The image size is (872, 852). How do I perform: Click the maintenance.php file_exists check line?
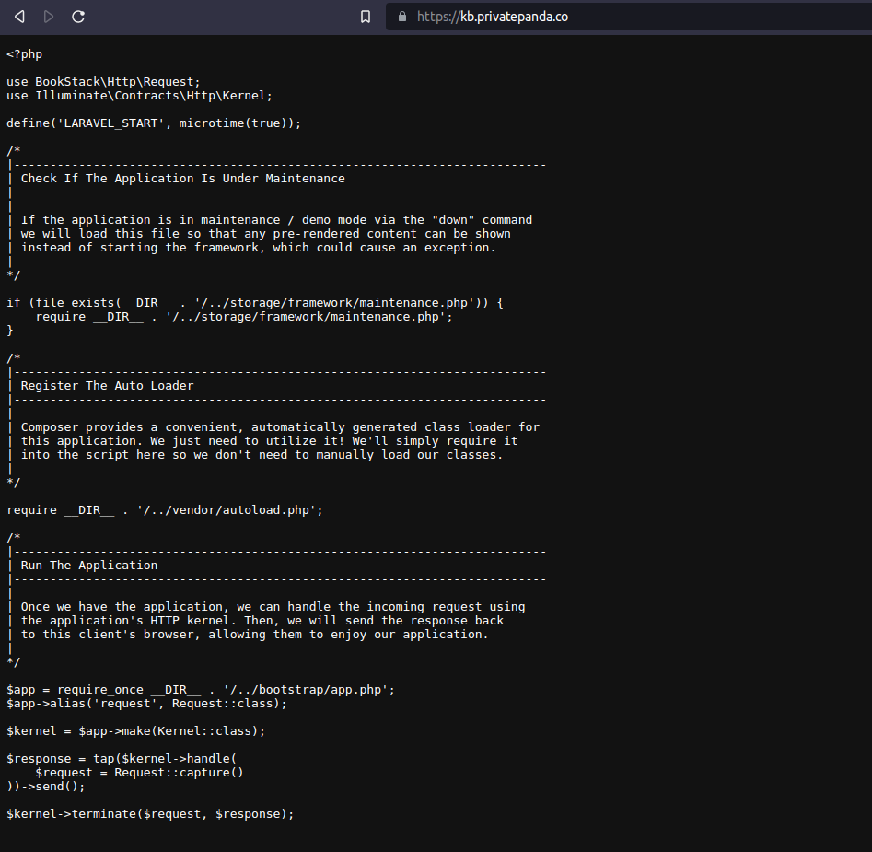tap(253, 302)
